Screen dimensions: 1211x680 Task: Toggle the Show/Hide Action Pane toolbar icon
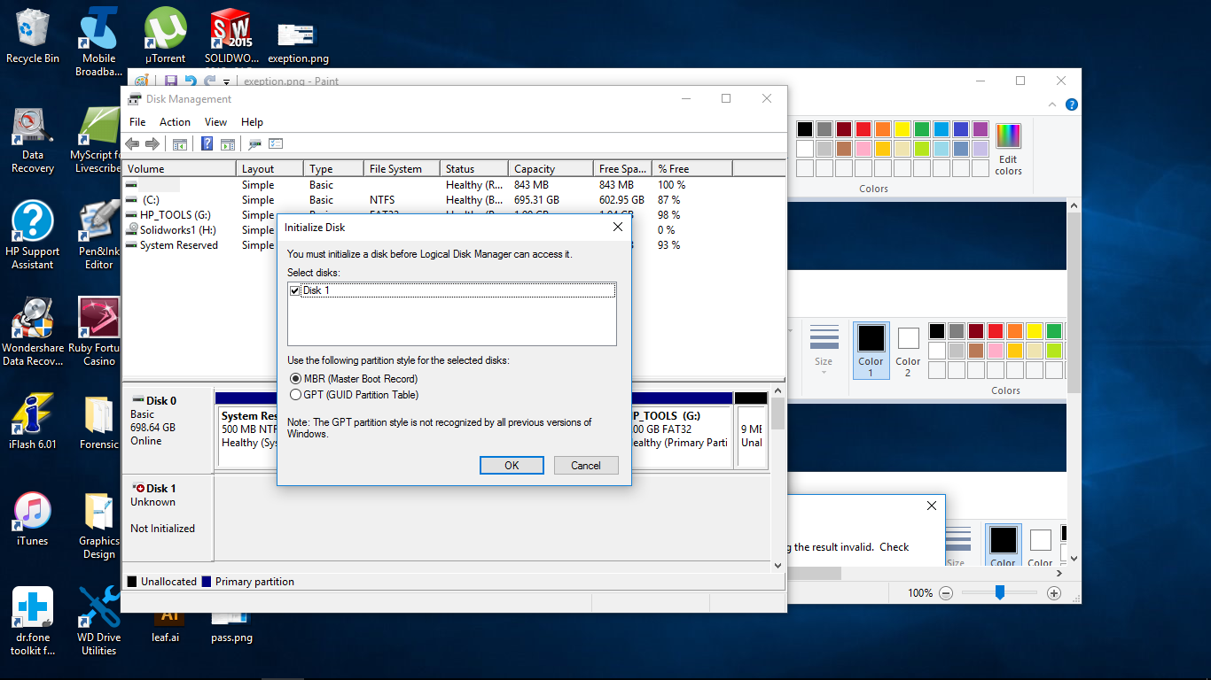228,144
